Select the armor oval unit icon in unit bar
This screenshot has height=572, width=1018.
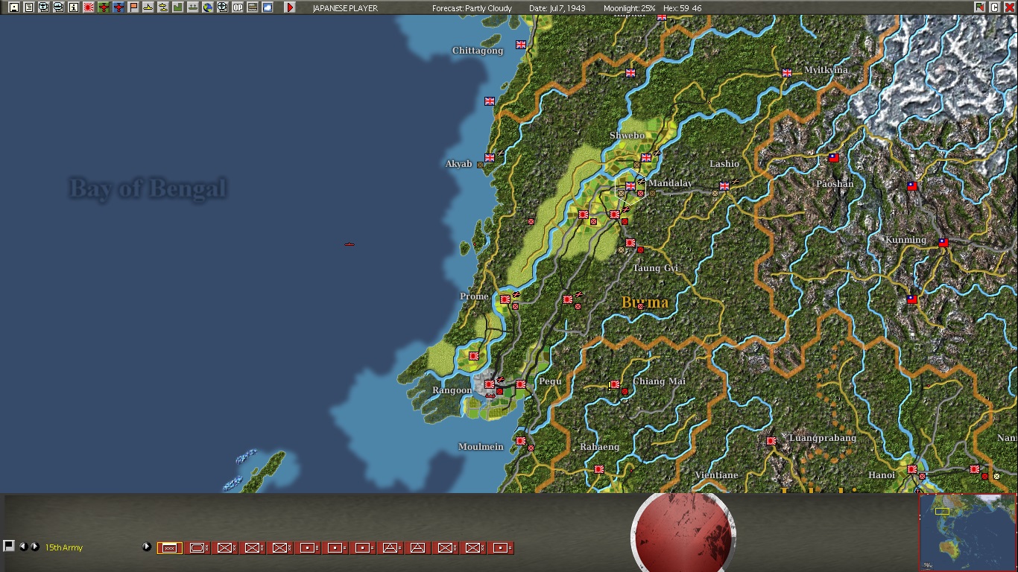pos(197,548)
